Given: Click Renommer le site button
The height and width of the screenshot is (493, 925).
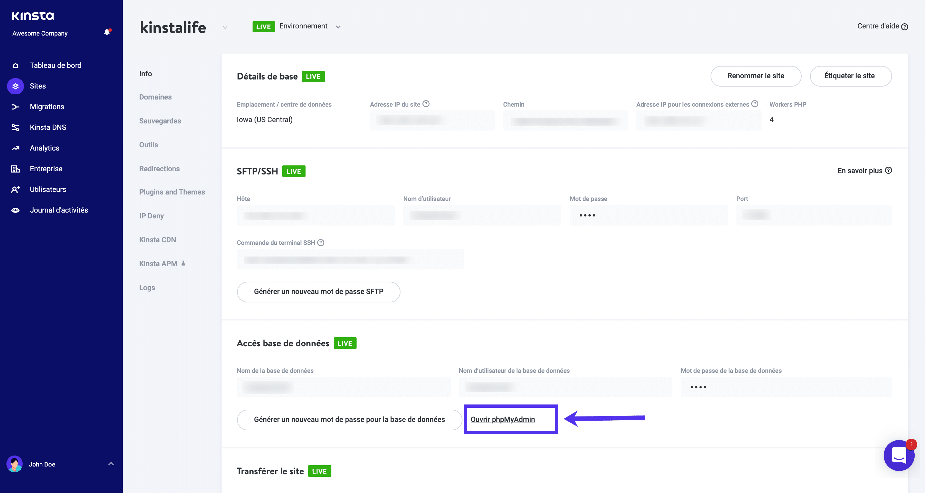Looking at the screenshot, I should point(755,76).
